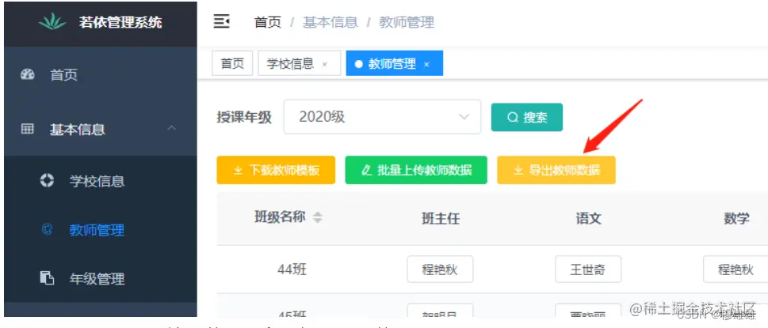Screen dimensions: 768x328
Task: Close the 教师管理 tab with its x
Action: pyautogui.click(x=426, y=64)
